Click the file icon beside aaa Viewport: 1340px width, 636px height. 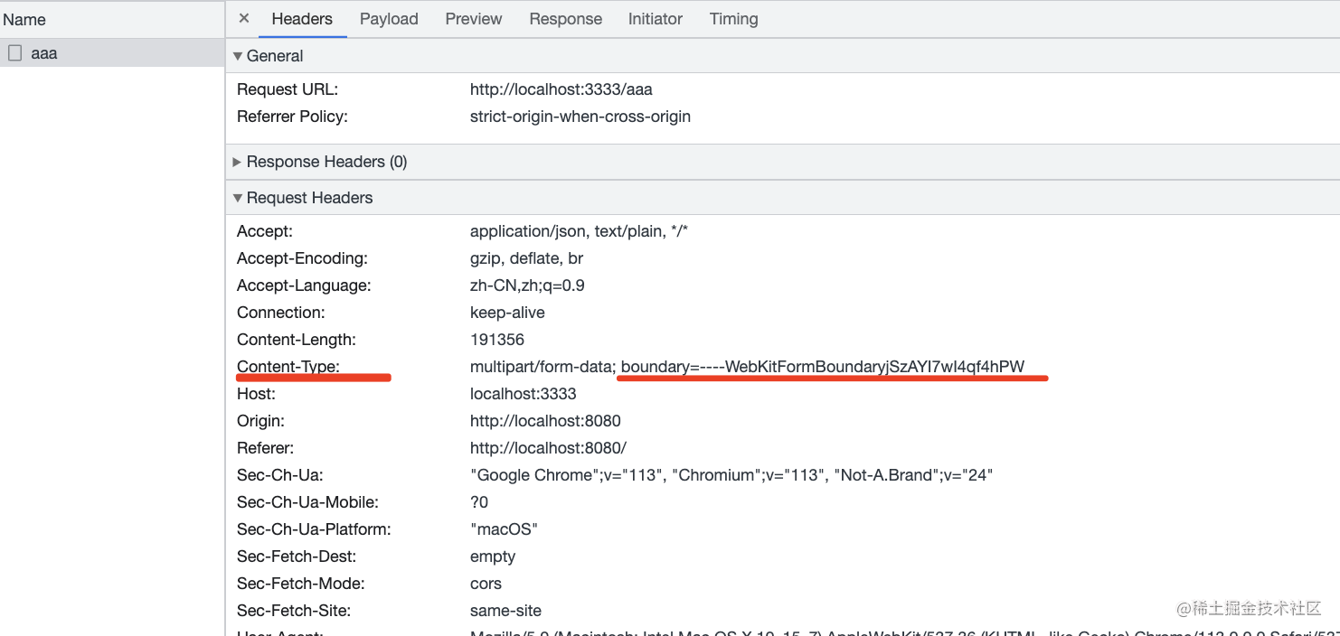coord(14,53)
